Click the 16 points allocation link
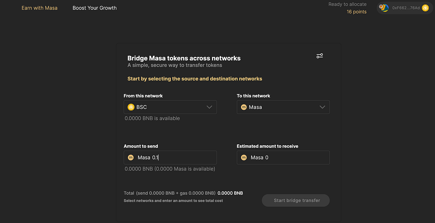Screen dimensions: 435x223 pos(356,12)
